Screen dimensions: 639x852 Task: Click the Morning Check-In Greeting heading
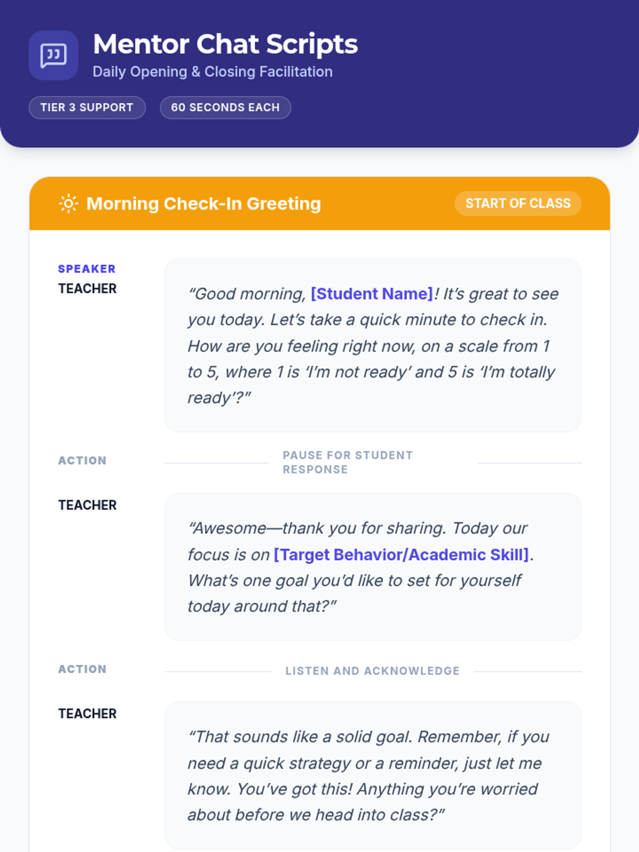[203, 203]
